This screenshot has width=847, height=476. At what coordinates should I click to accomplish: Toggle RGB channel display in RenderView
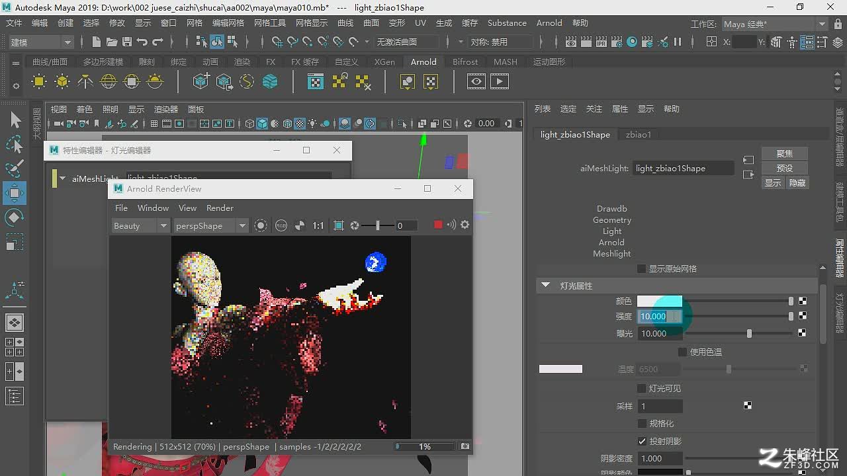tap(281, 225)
